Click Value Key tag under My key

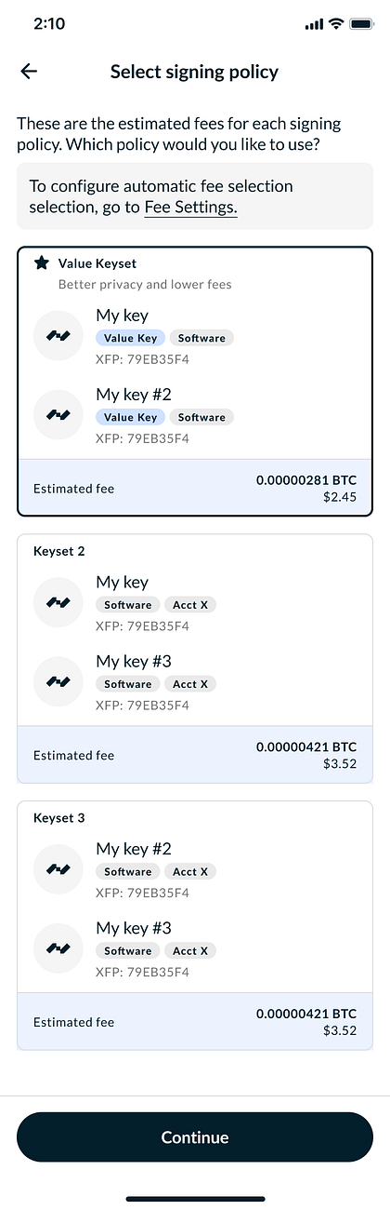point(131,338)
